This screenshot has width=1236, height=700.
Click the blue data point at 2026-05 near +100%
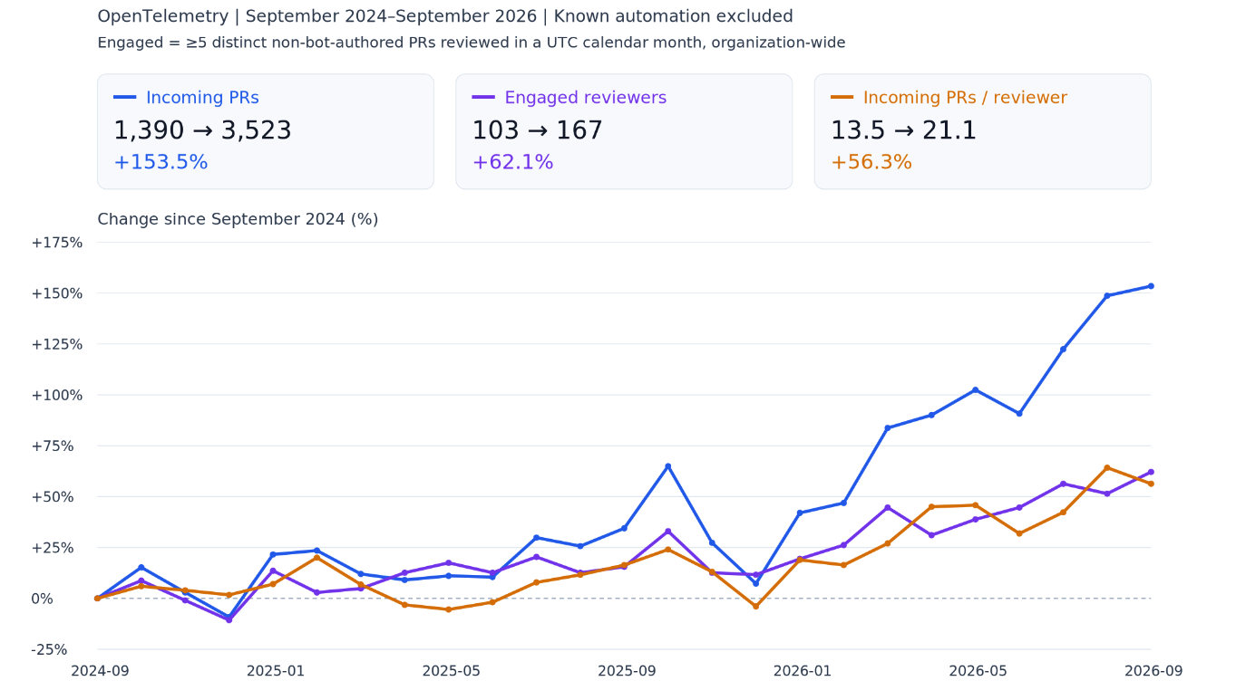pyautogui.click(x=976, y=389)
